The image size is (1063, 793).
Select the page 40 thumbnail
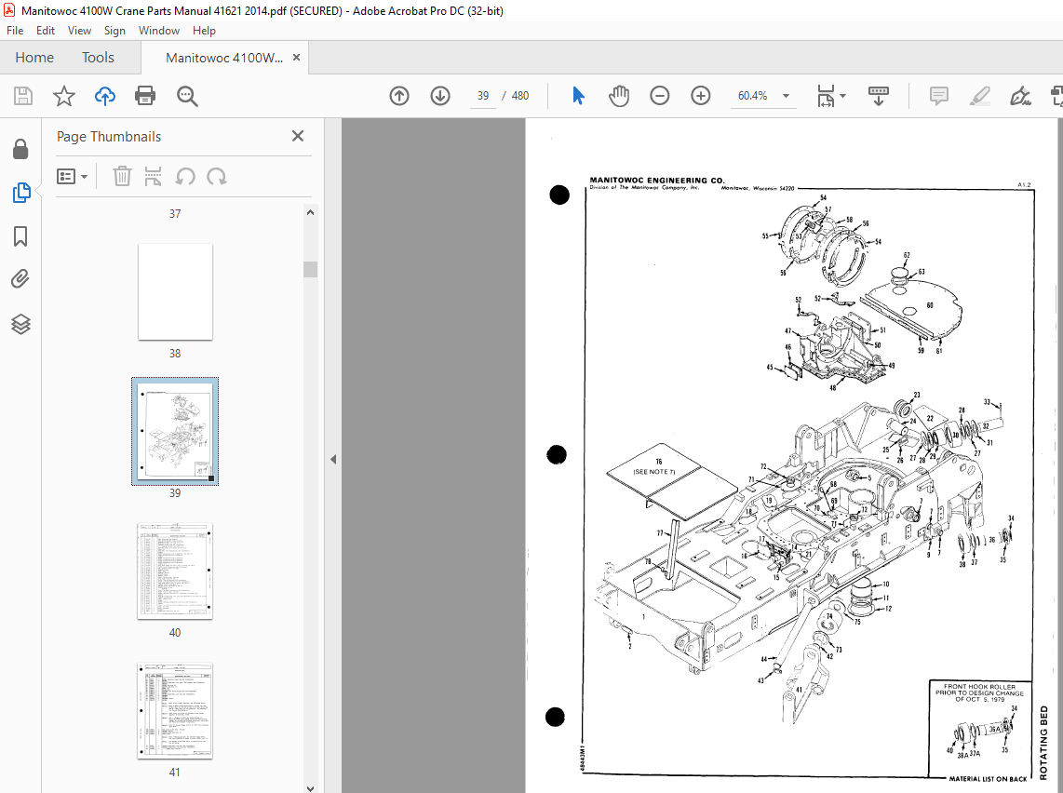[x=175, y=571]
